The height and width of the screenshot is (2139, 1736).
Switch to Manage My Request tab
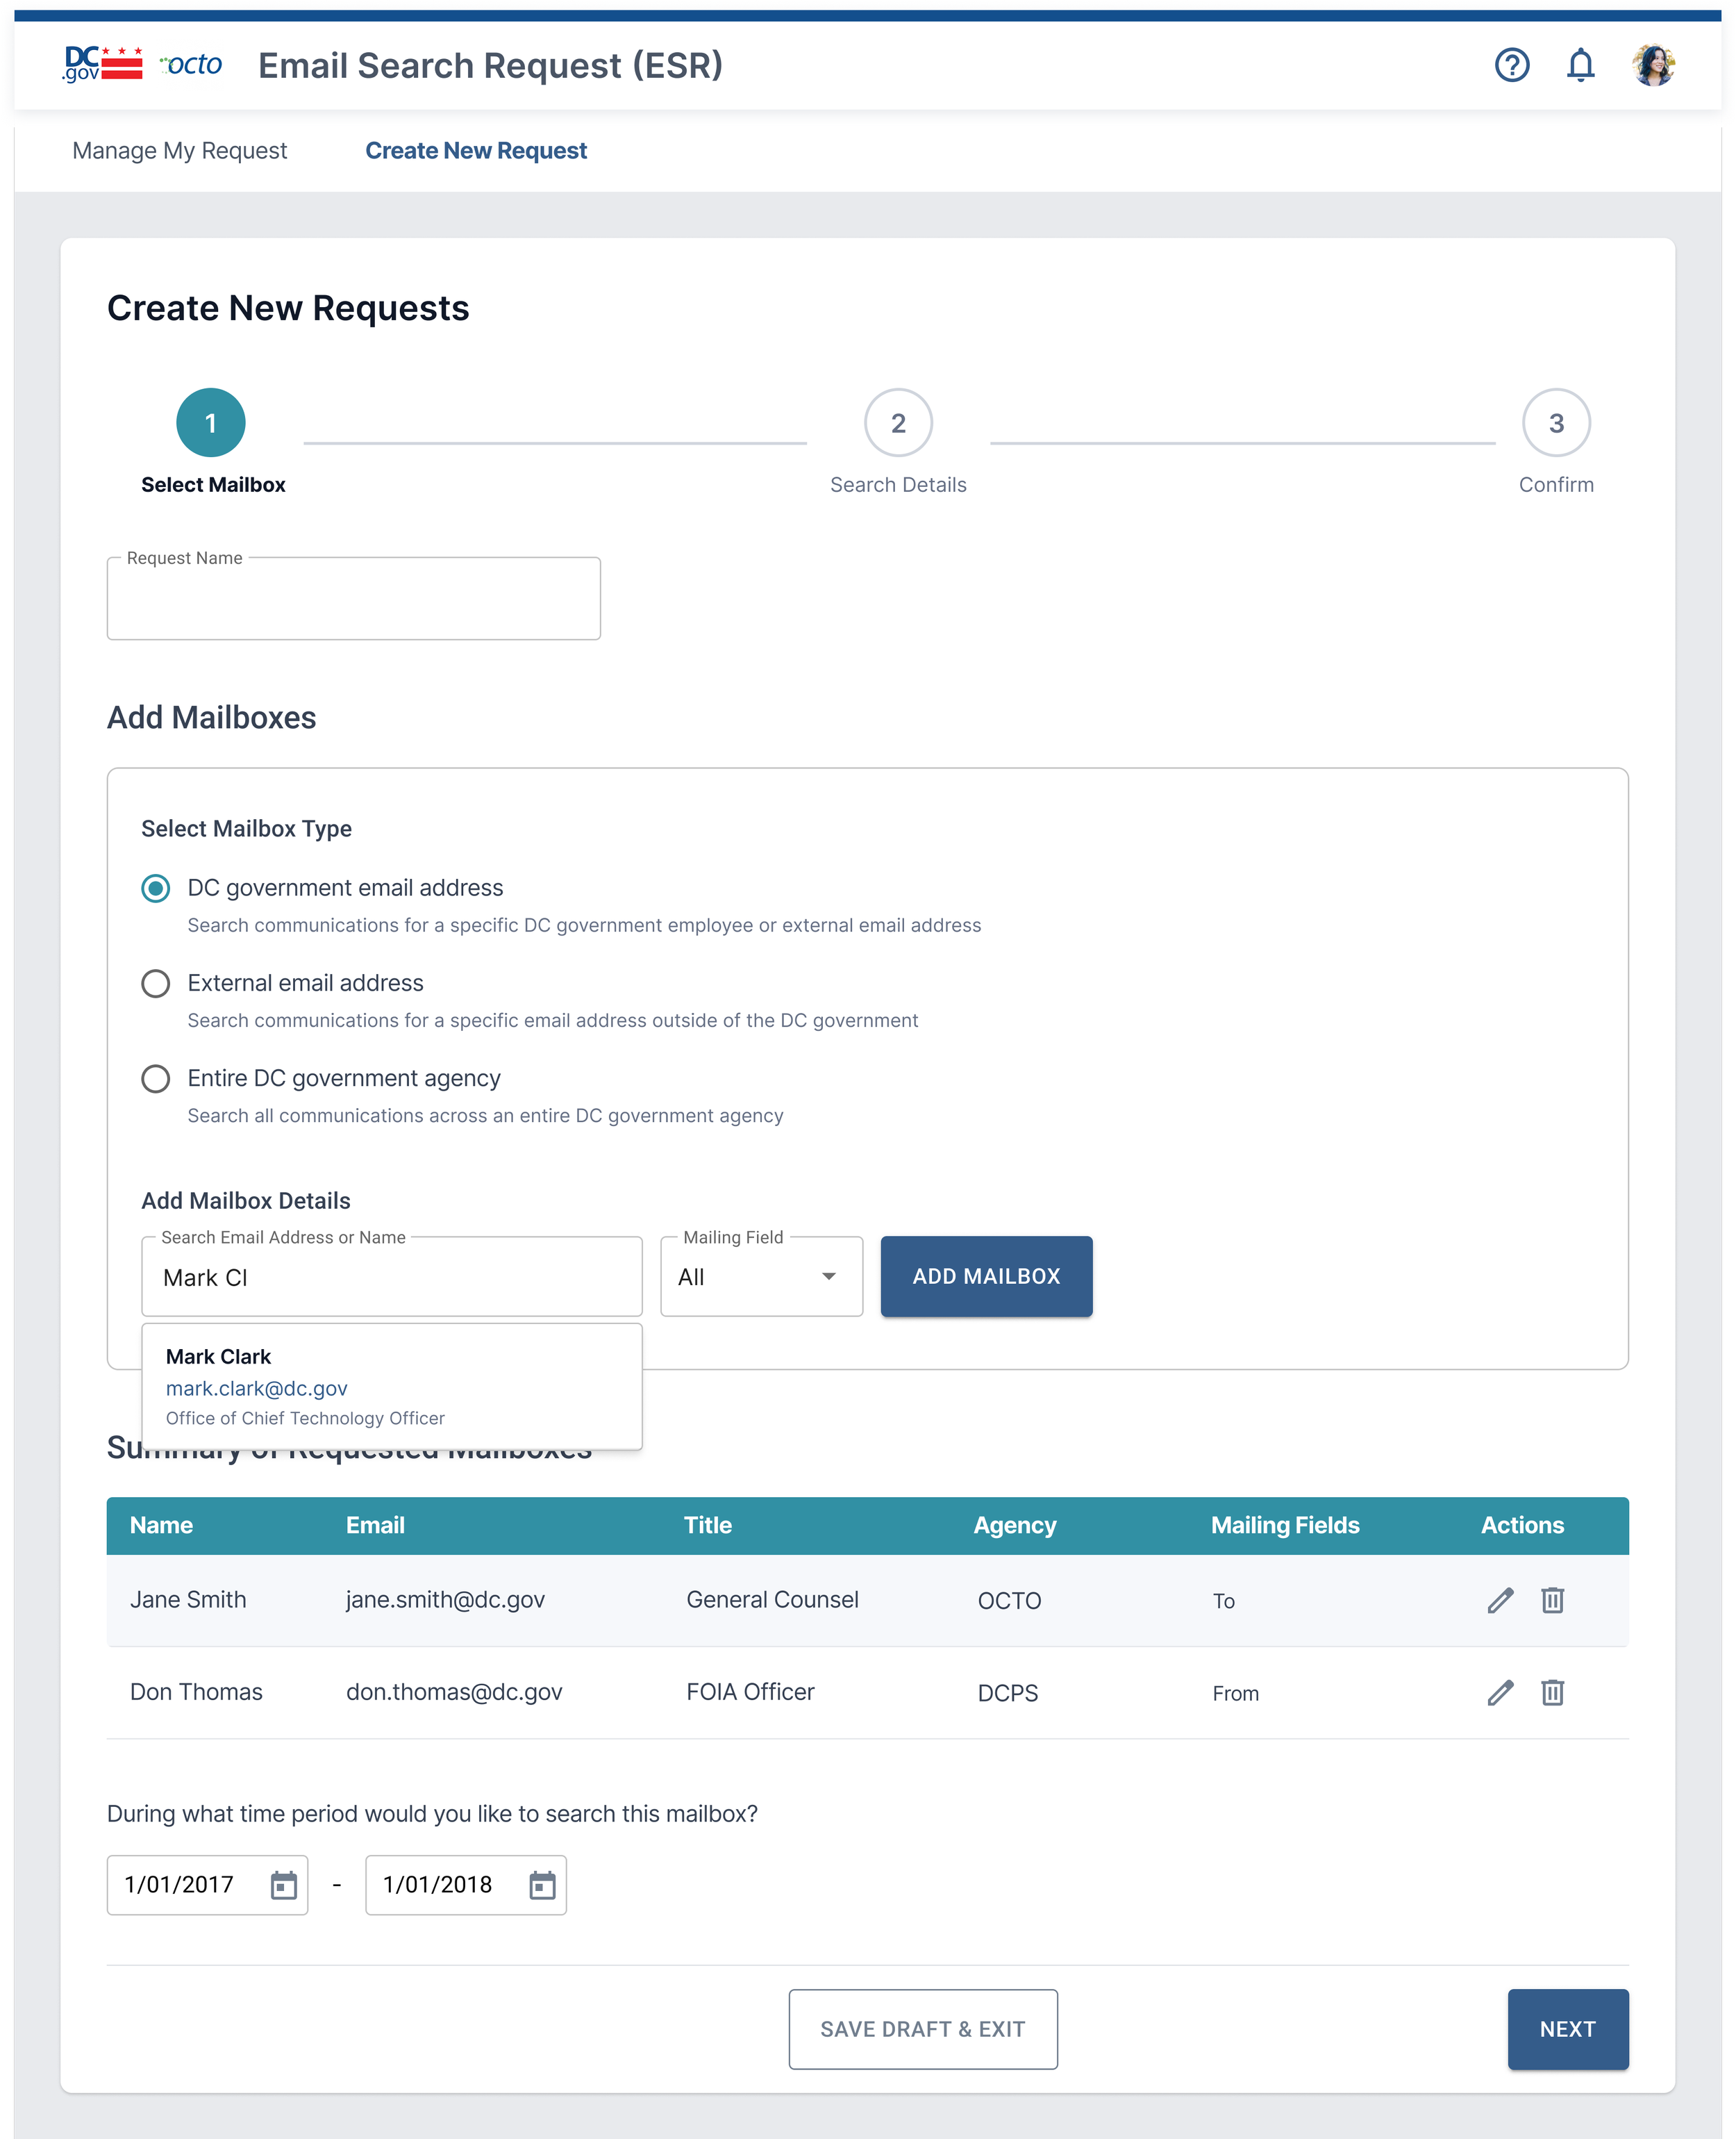(x=179, y=151)
